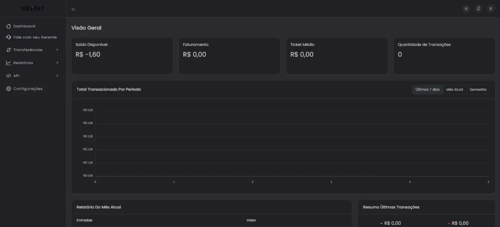The height and width of the screenshot is (227, 500).
Task: Click the NEXPAY logo
Action: coord(33,9)
